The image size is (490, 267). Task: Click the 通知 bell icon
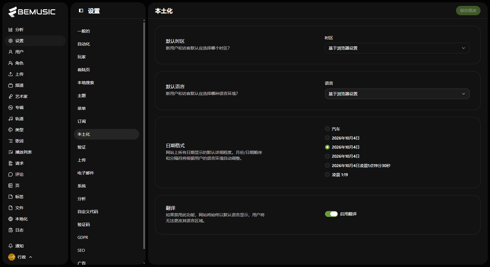pyautogui.click(x=11, y=246)
